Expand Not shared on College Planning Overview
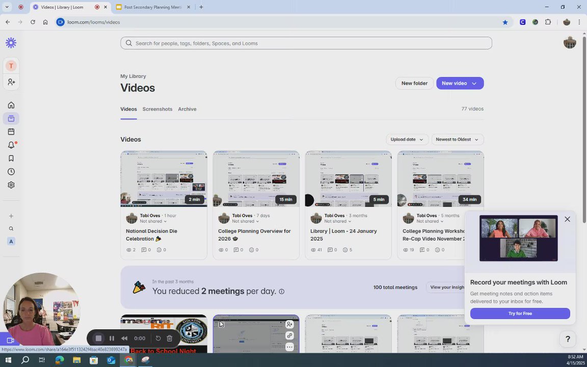This screenshot has width=587, height=367. coord(245,221)
